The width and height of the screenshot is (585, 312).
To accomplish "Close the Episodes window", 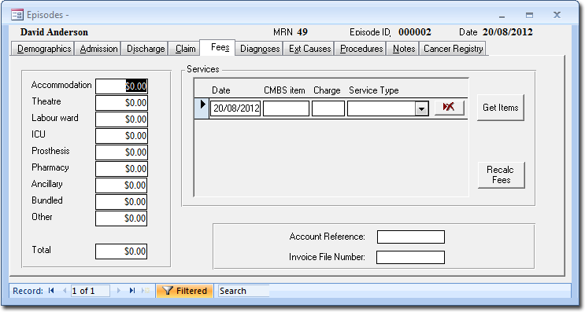I will tap(557, 15).
